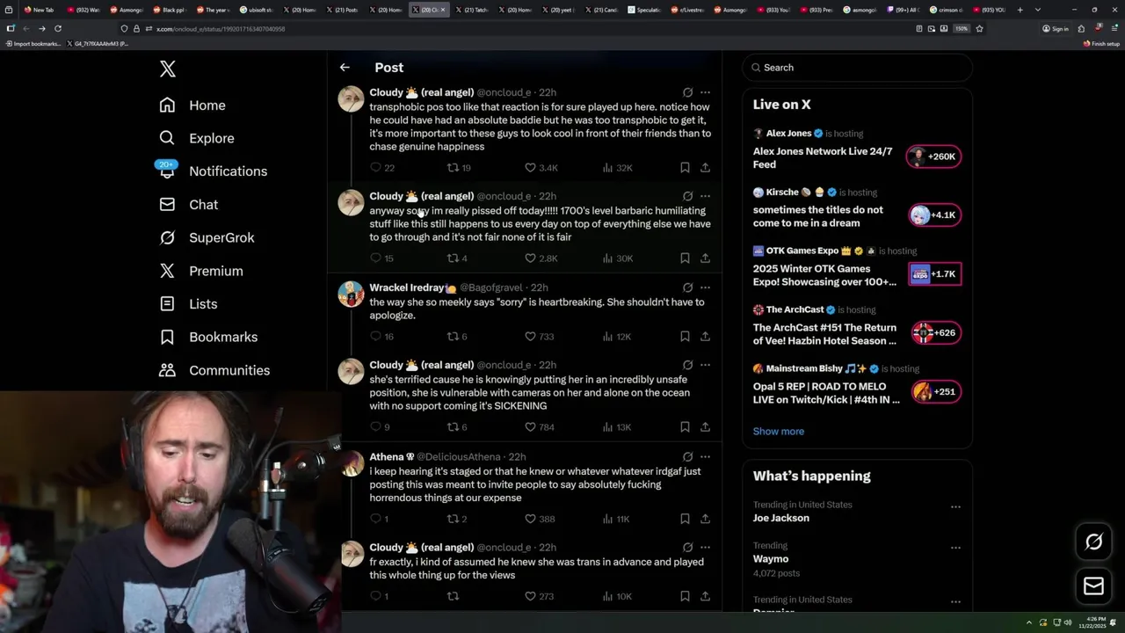The width and height of the screenshot is (1125, 633).
Task: Open more options for Waymo trend
Action: 955,547
